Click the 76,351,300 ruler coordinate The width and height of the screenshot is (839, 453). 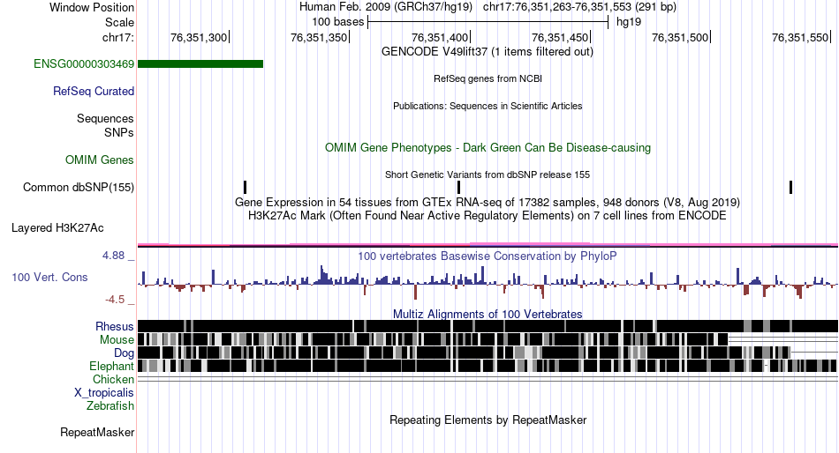pos(199,38)
